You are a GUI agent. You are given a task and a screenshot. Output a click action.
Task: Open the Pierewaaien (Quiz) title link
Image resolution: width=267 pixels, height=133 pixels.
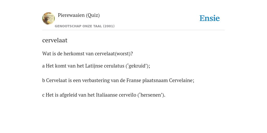click(x=79, y=15)
